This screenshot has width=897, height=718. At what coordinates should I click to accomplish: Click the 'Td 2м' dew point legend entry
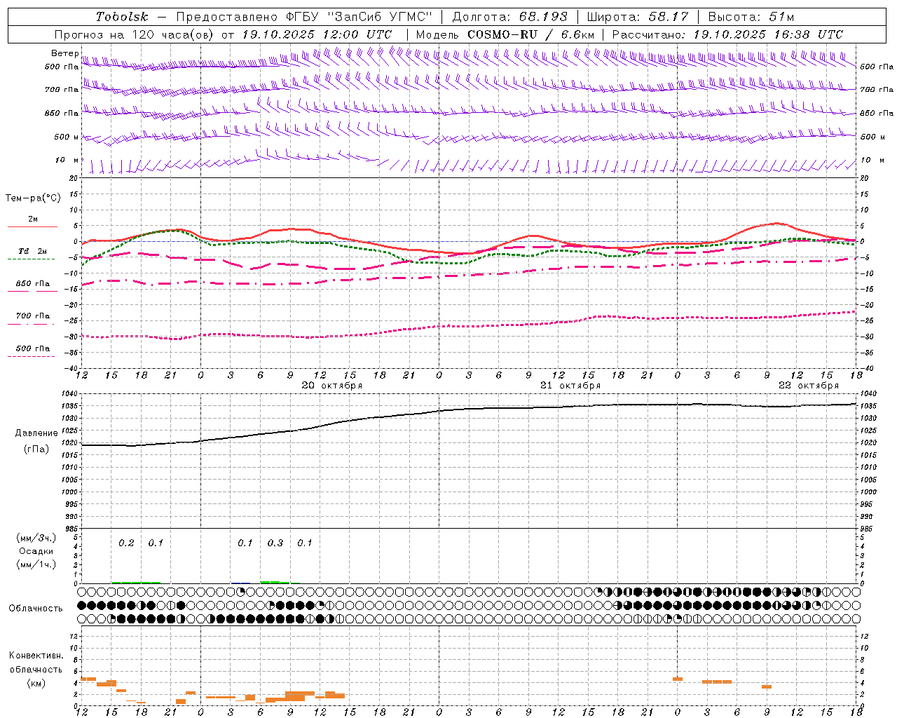[32, 251]
